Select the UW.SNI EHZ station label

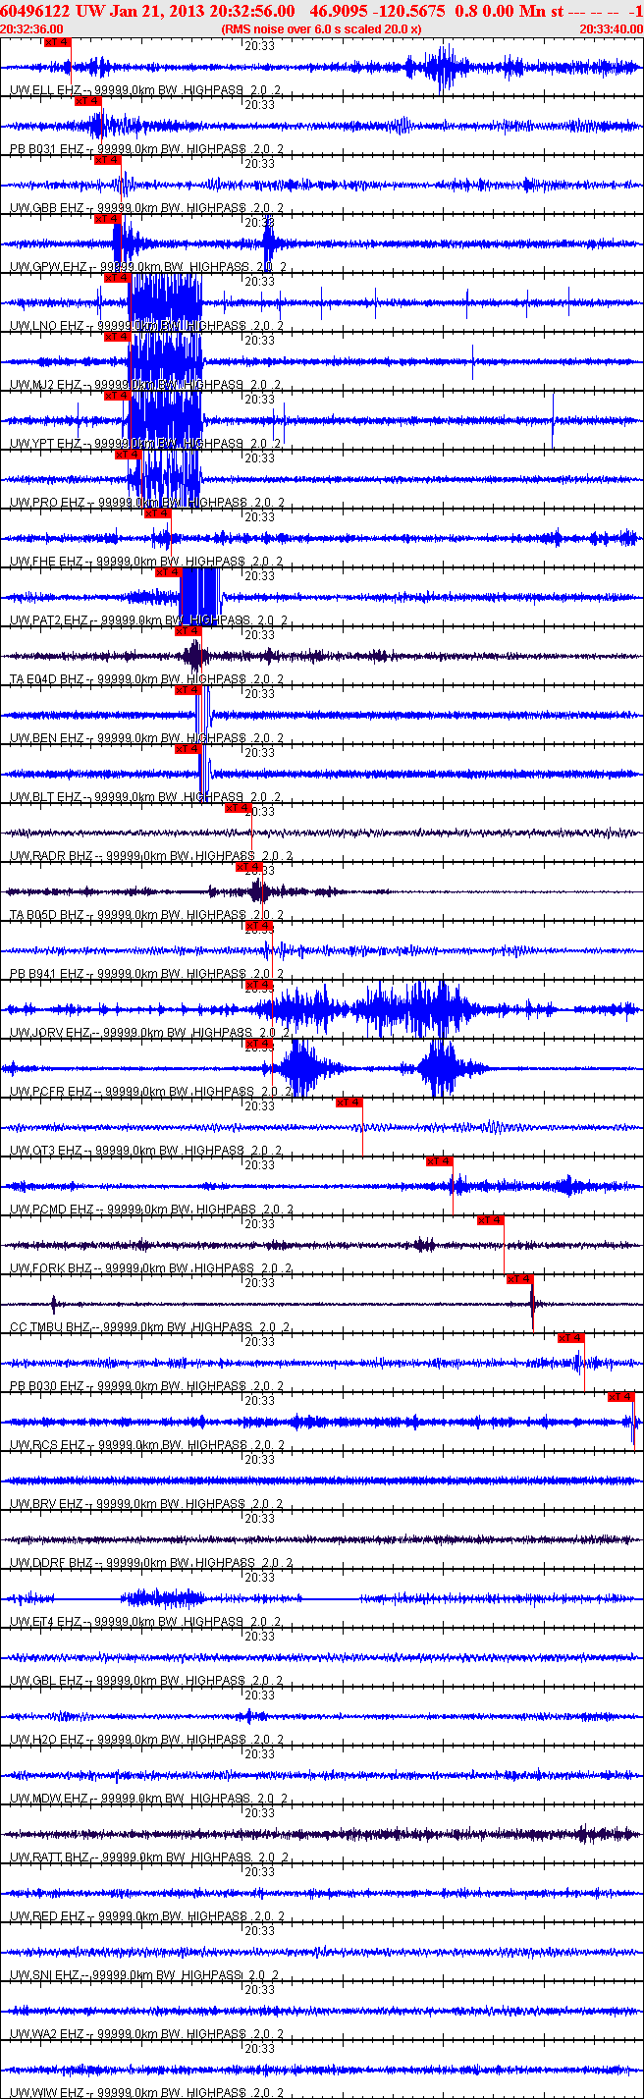point(45,1975)
